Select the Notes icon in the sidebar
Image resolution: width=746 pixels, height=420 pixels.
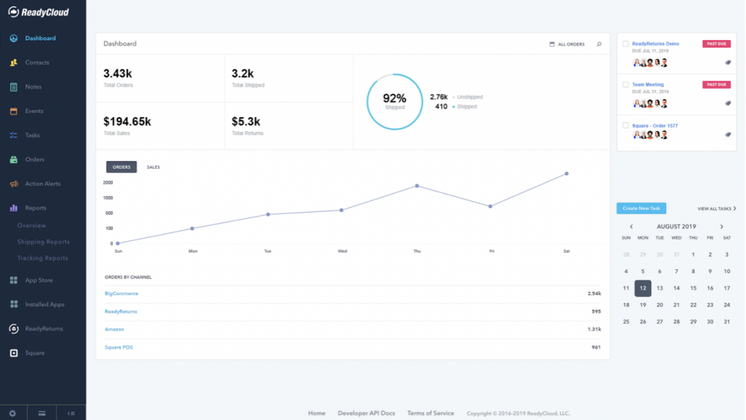tap(12, 87)
